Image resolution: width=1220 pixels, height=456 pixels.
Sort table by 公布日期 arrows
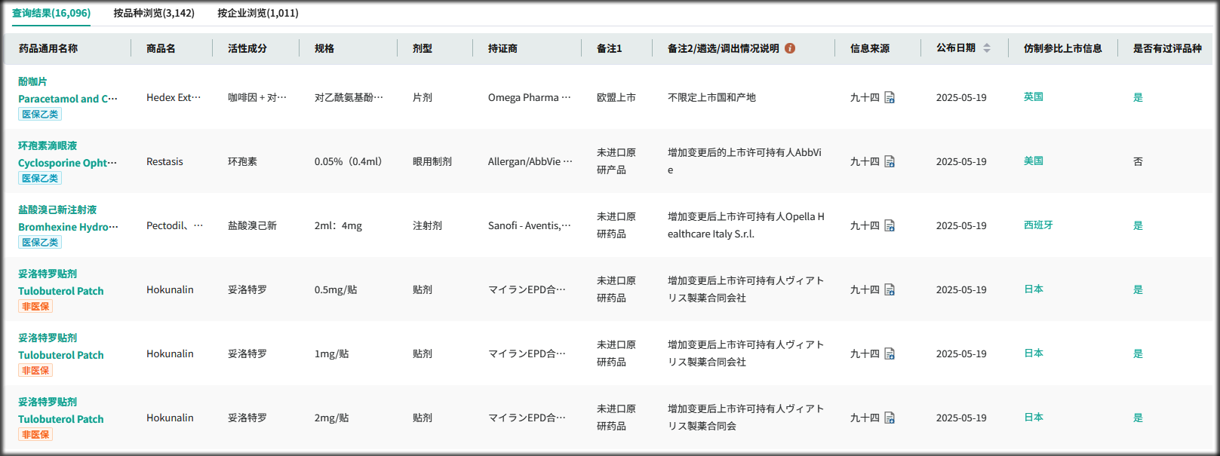point(986,48)
